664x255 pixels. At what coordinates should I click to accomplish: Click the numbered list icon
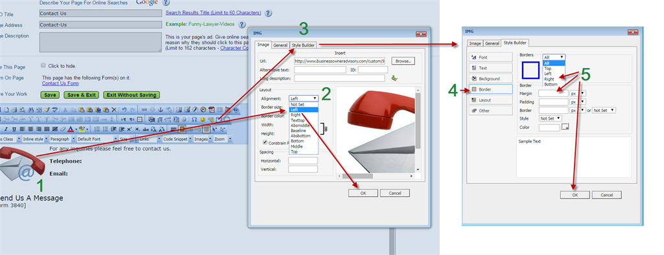tap(97, 129)
